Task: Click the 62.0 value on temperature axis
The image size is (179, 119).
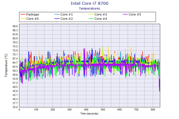Action: pyautogui.click(x=15, y=67)
